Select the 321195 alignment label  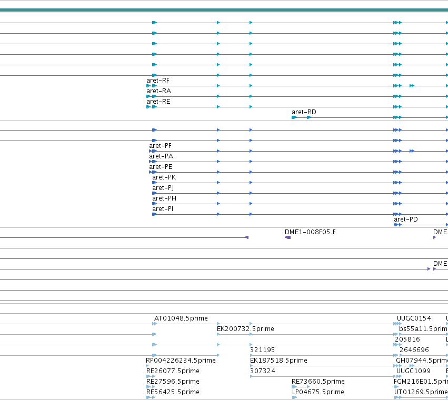pyautogui.click(x=262, y=350)
